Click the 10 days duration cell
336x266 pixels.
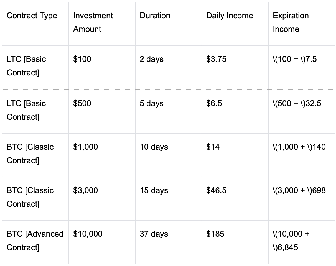click(154, 147)
